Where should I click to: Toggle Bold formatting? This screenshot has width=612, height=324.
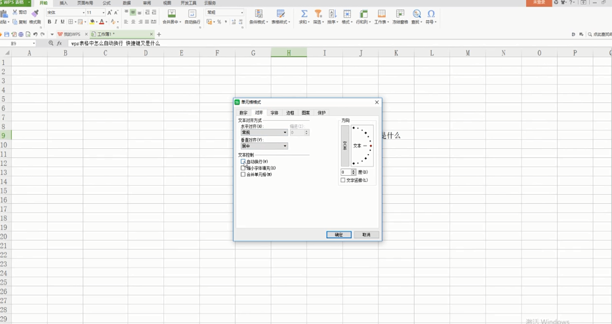[49, 22]
